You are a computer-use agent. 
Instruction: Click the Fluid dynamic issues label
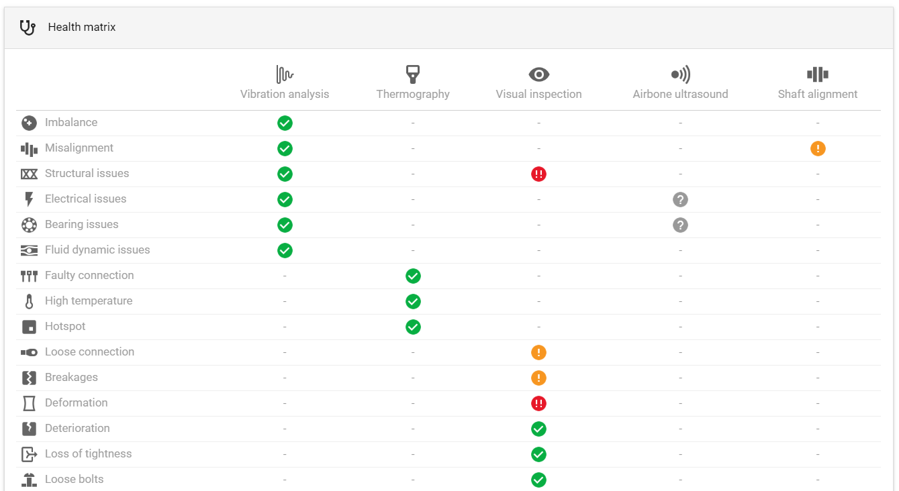pyautogui.click(x=97, y=250)
